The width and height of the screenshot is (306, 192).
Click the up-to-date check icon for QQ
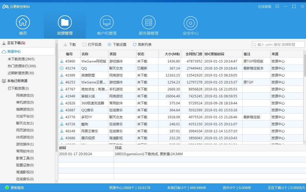62,68
